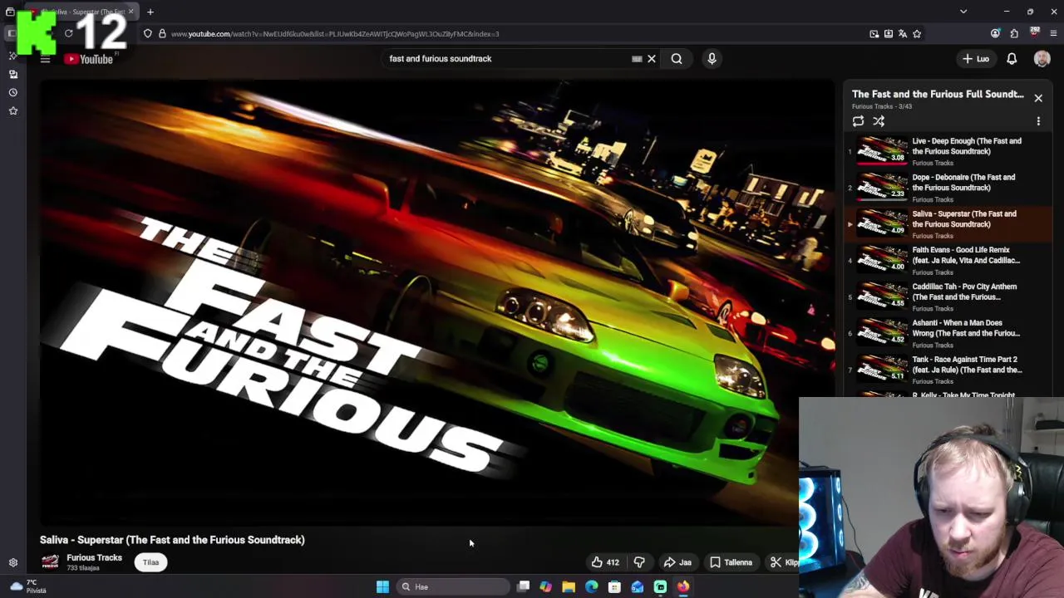Screen dimensions: 1064x598
Task: Play Ashanti - When a Man Does Wrong
Action: pyautogui.click(x=948, y=333)
